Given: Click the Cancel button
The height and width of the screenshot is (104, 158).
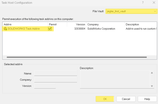Looking at the screenshot, I should [x=126, y=99].
